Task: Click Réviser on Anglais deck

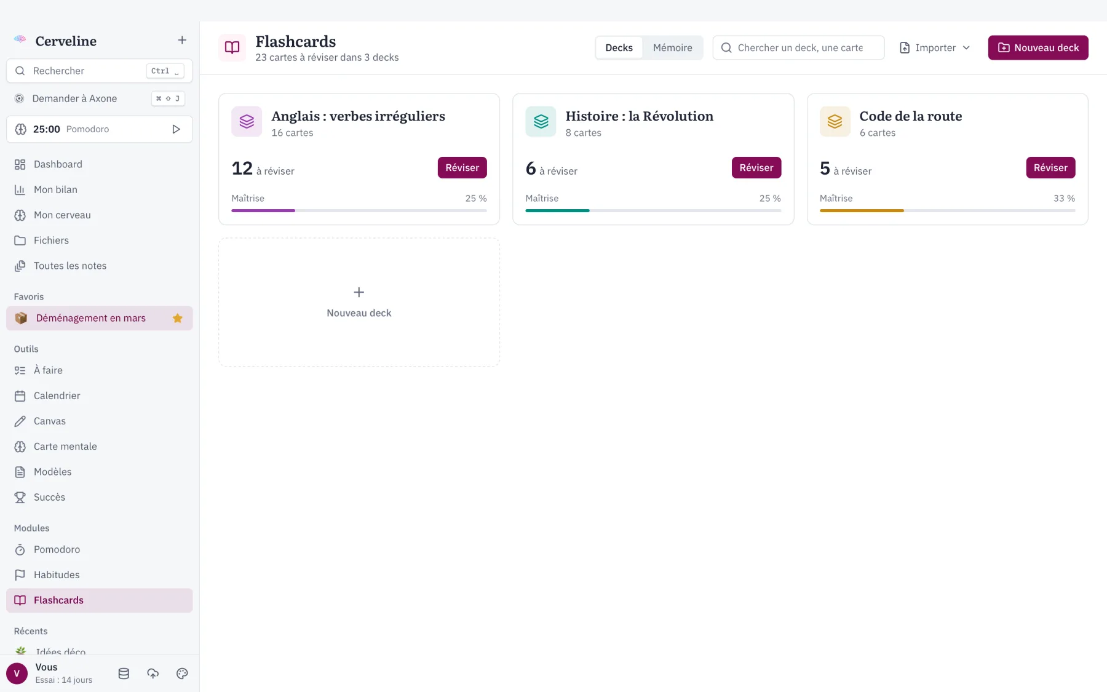Action: (462, 167)
